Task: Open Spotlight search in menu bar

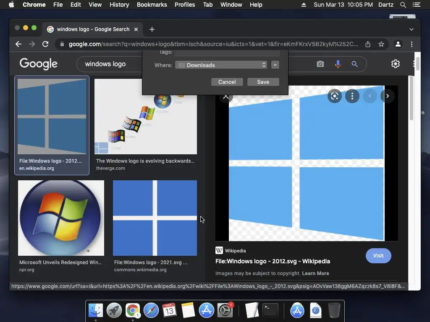Action: [403, 5]
